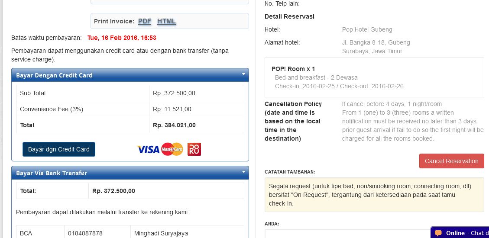The image size is (489, 238).
Task: Click the credit card total Rp. 384.021,00
Action: [174, 125]
